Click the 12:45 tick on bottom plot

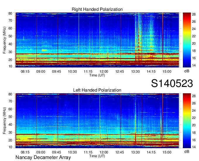click(x=120, y=152)
